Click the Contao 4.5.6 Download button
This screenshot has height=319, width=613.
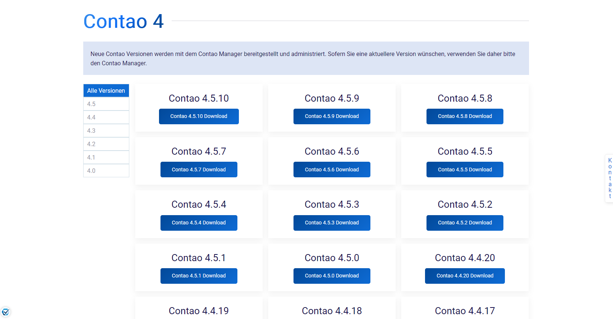pyautogui.click(x=332, y=170)
